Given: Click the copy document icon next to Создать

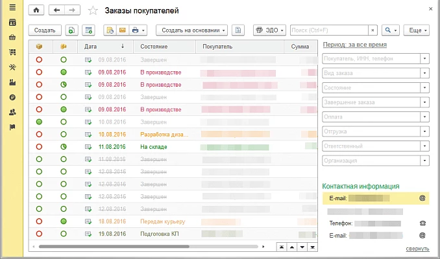Looking at the screenshot, I should (x=71, y=30).
